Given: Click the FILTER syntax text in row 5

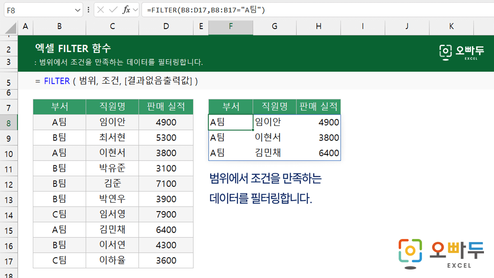Looking at the screenshot, I should 117,81.
